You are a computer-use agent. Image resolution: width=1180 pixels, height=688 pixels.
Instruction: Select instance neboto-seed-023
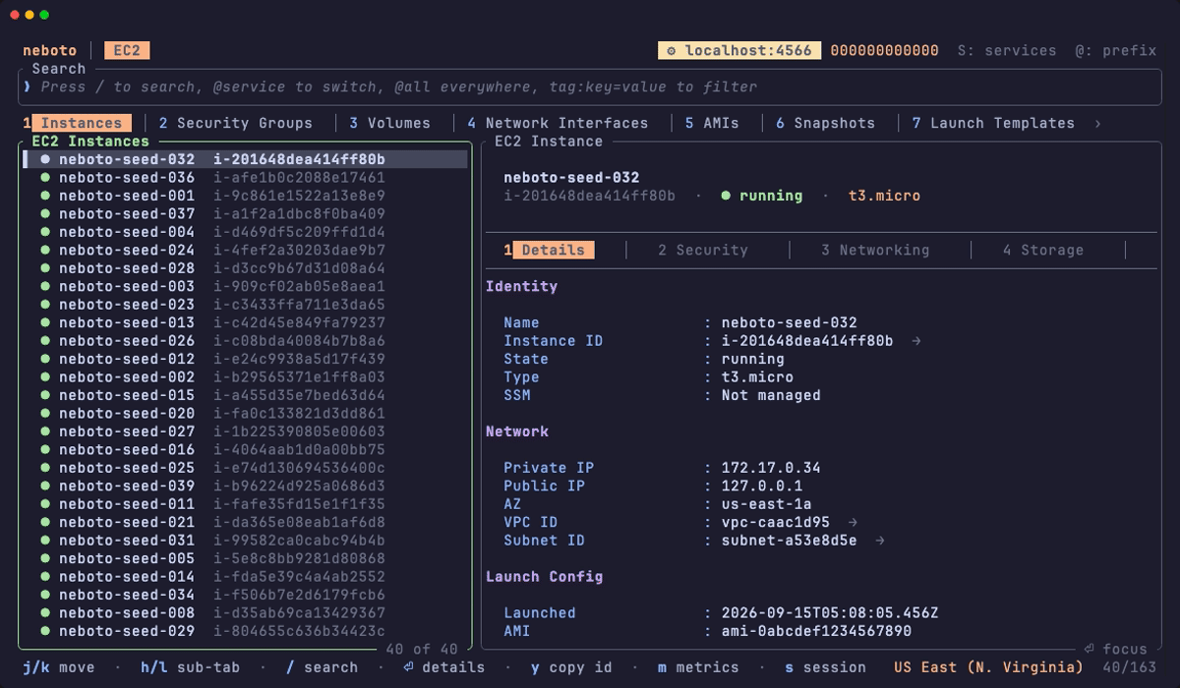[245, 305]
